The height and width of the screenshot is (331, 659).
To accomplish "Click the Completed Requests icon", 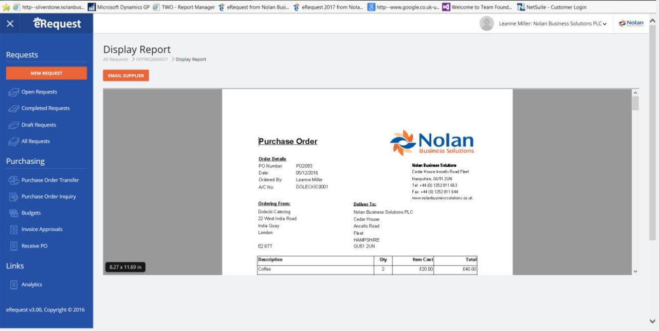I will 14,108.
